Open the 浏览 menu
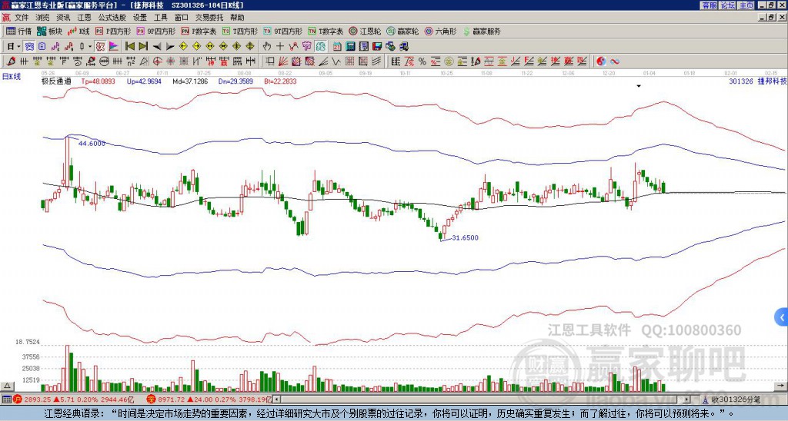The width and height of the screenshot is (788, 421). (43, 18)
